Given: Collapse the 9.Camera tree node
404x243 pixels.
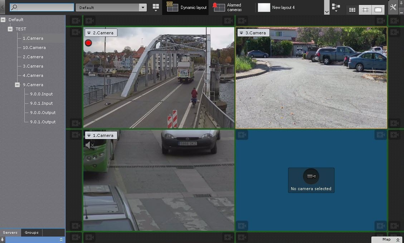Looking at the screenshot, I should point(17,85).
